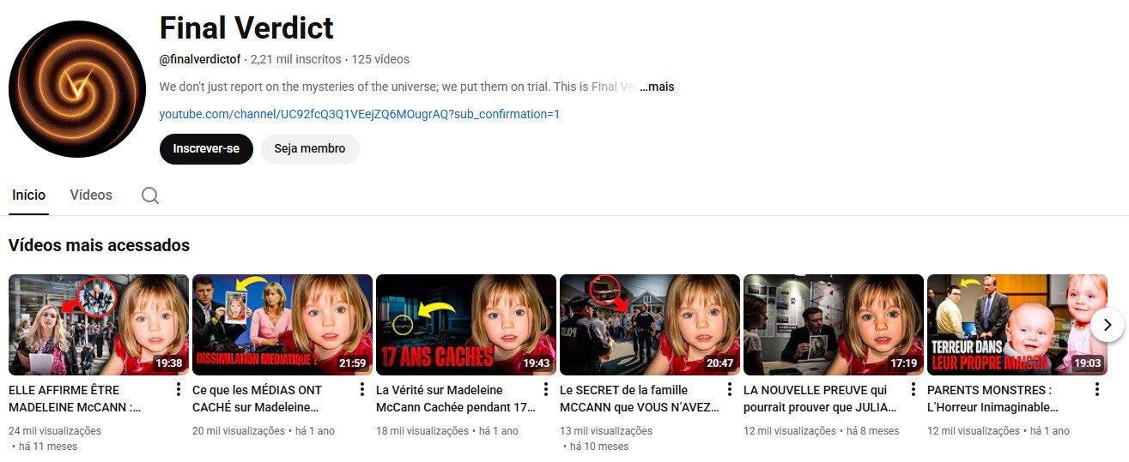Play the 17:19 video thumbnail
This screenshot has height=462, width=1129.
pyautogui.click(x=834, y=325)
